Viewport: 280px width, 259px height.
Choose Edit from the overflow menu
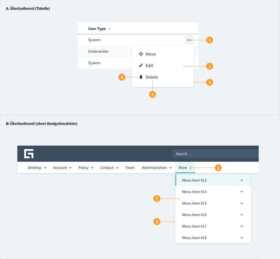pyautogui.click(x=149, y=66)
